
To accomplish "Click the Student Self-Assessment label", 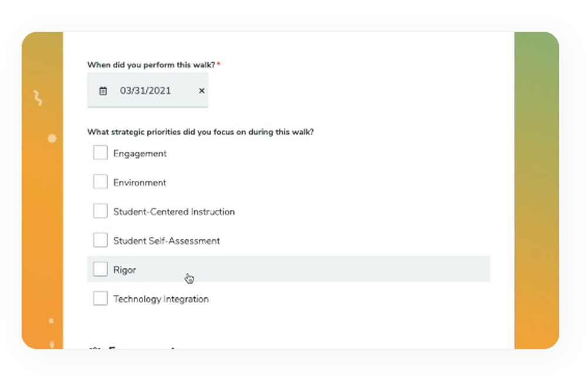I will pyautogui.click(x=166, y=240).
